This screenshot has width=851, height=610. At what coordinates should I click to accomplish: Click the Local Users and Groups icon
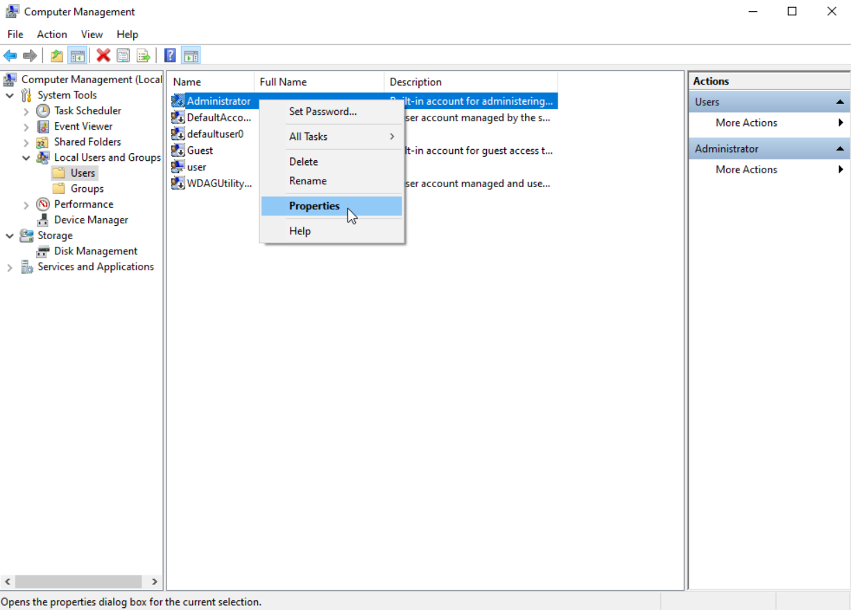coord(43,157)
